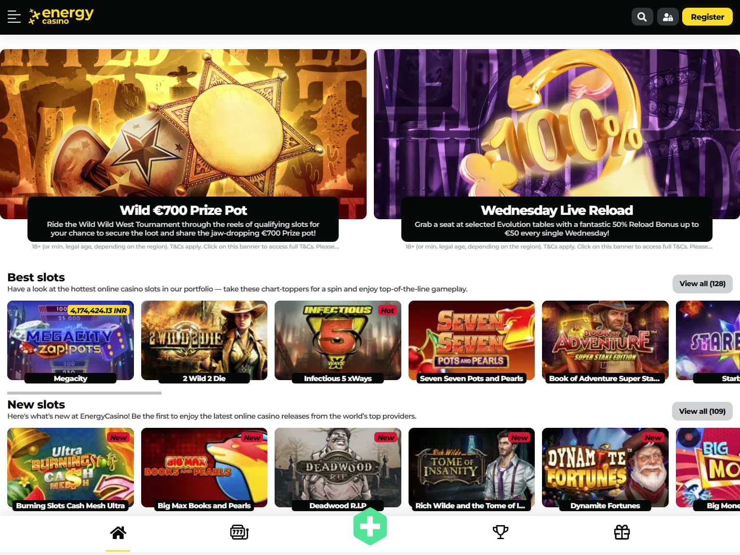Open the trophy tournaments icon
The image size is (740, 555).
click(501, 532)
